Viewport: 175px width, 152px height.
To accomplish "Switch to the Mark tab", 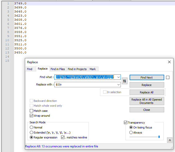I will click(x=93, y=69).
